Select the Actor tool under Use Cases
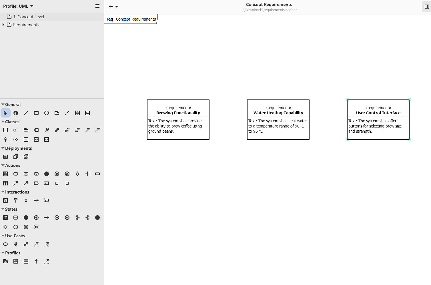Screen dimensions: 431x285 point(16,244)
